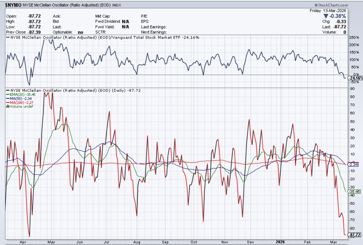363x245 pixels.
Task: Click the 50 label on lower axis
Action: click(352, 121)
